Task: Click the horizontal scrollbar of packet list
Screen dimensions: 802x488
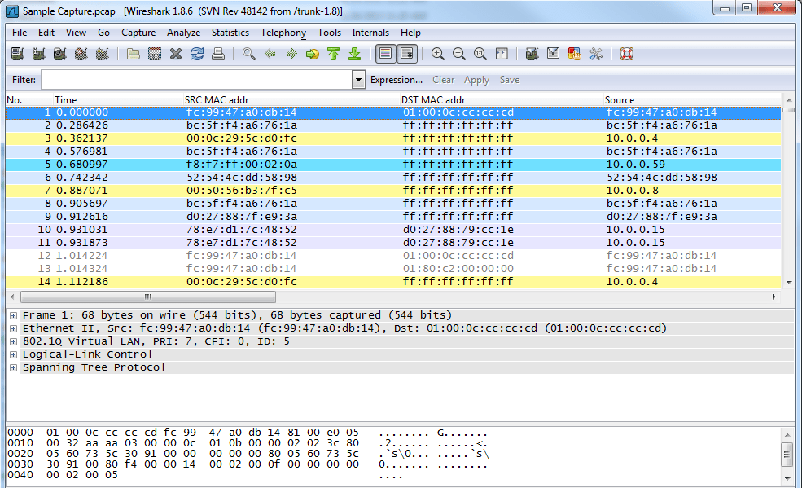Action: coord(148,297)
